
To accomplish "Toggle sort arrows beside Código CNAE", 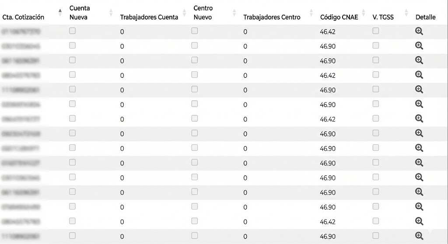I will point(364,13).
